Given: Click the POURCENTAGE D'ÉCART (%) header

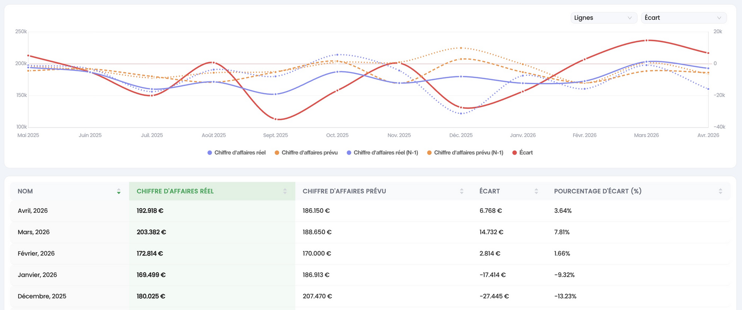Looking at the screenshot, I should pos(598,191).
